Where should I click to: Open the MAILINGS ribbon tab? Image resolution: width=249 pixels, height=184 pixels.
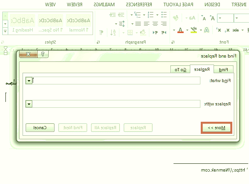pos(104,4)
